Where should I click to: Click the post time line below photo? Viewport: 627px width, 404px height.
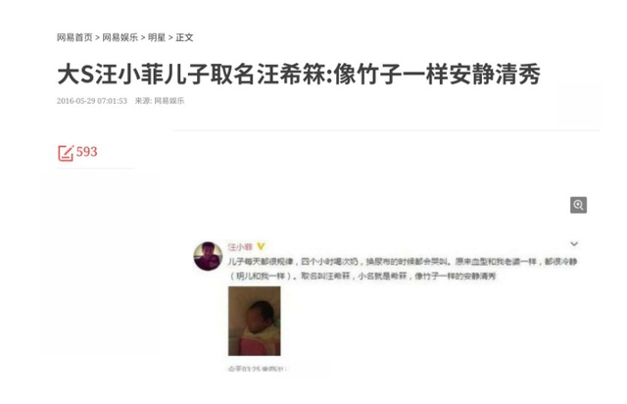[259, 369]
